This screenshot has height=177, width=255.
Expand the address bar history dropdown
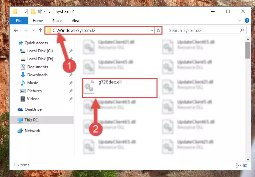[152, 31]
